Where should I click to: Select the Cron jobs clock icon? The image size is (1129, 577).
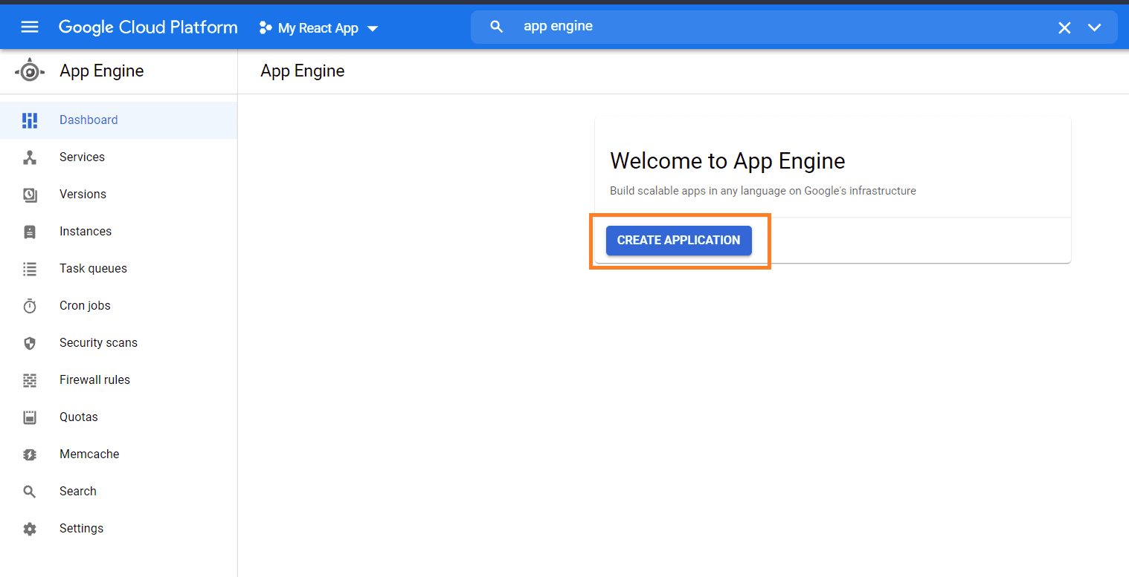point(30,305)
